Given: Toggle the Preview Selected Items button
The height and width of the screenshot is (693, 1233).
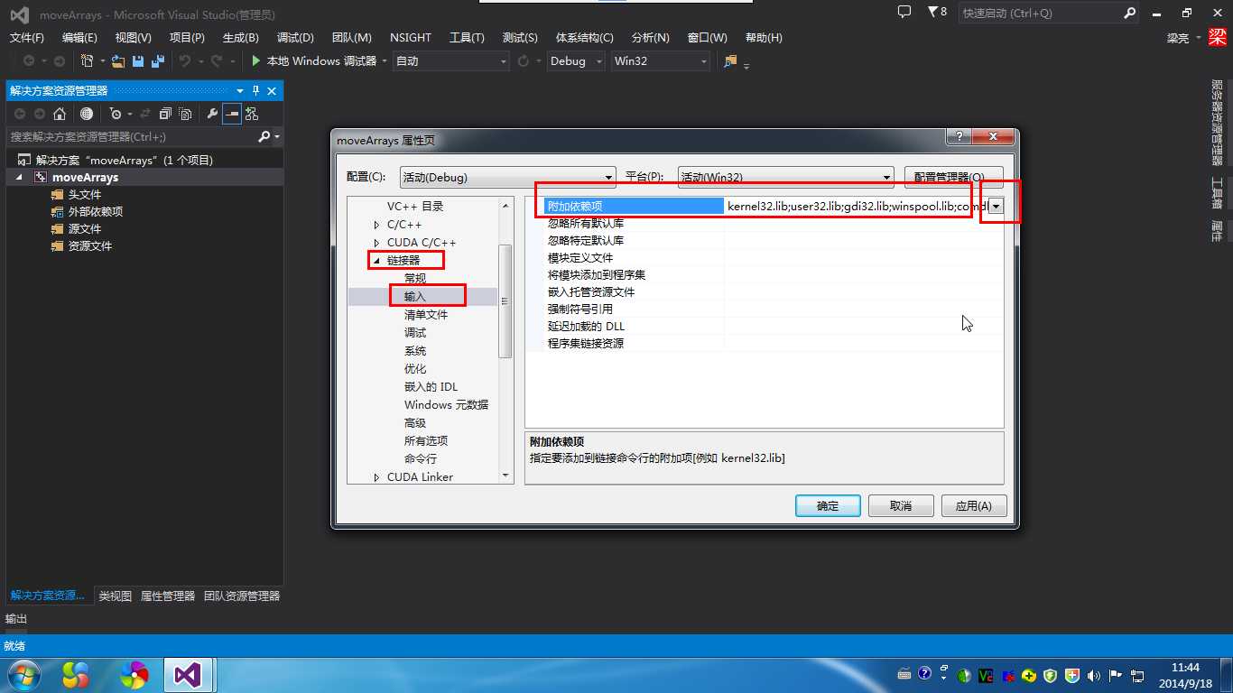Looking at the screenshot, I should 232,114.
